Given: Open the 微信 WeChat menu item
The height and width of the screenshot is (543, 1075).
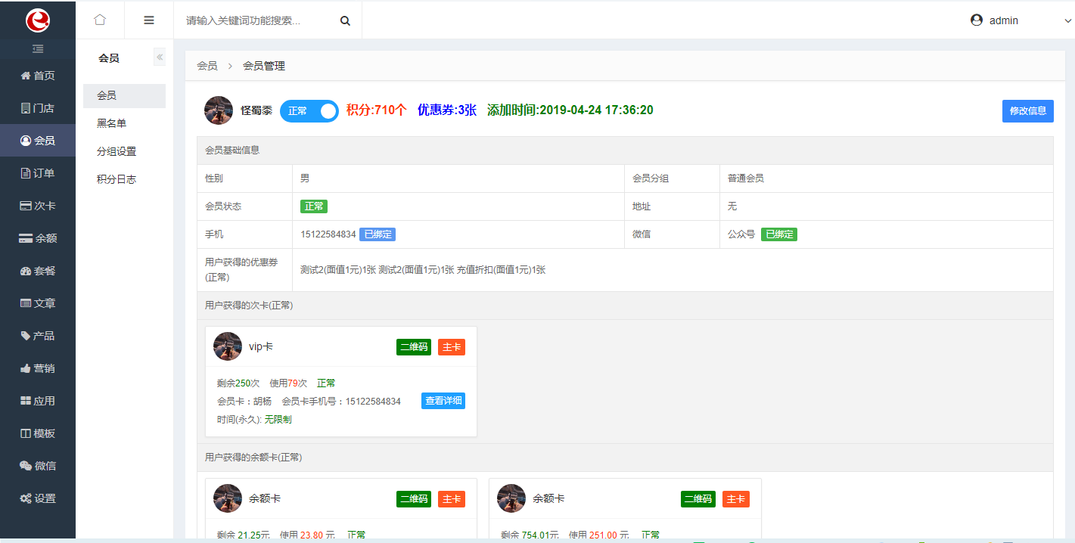Looking at the screenshot, I should 38,466.
